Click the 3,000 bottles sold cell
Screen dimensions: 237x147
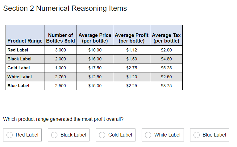(x=60, y=50)
